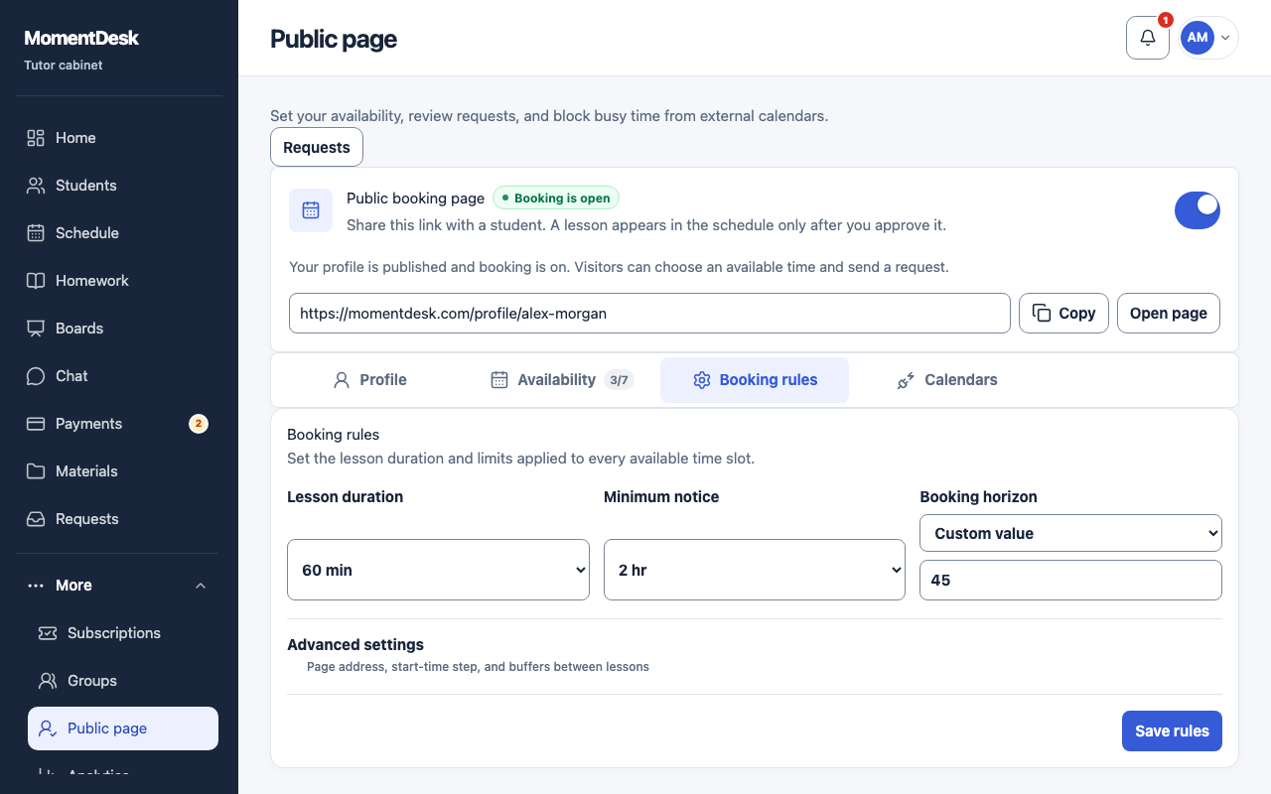
Task: Switch to the Calendars tab
Action: pyautogui.click(x=947, y=380)
